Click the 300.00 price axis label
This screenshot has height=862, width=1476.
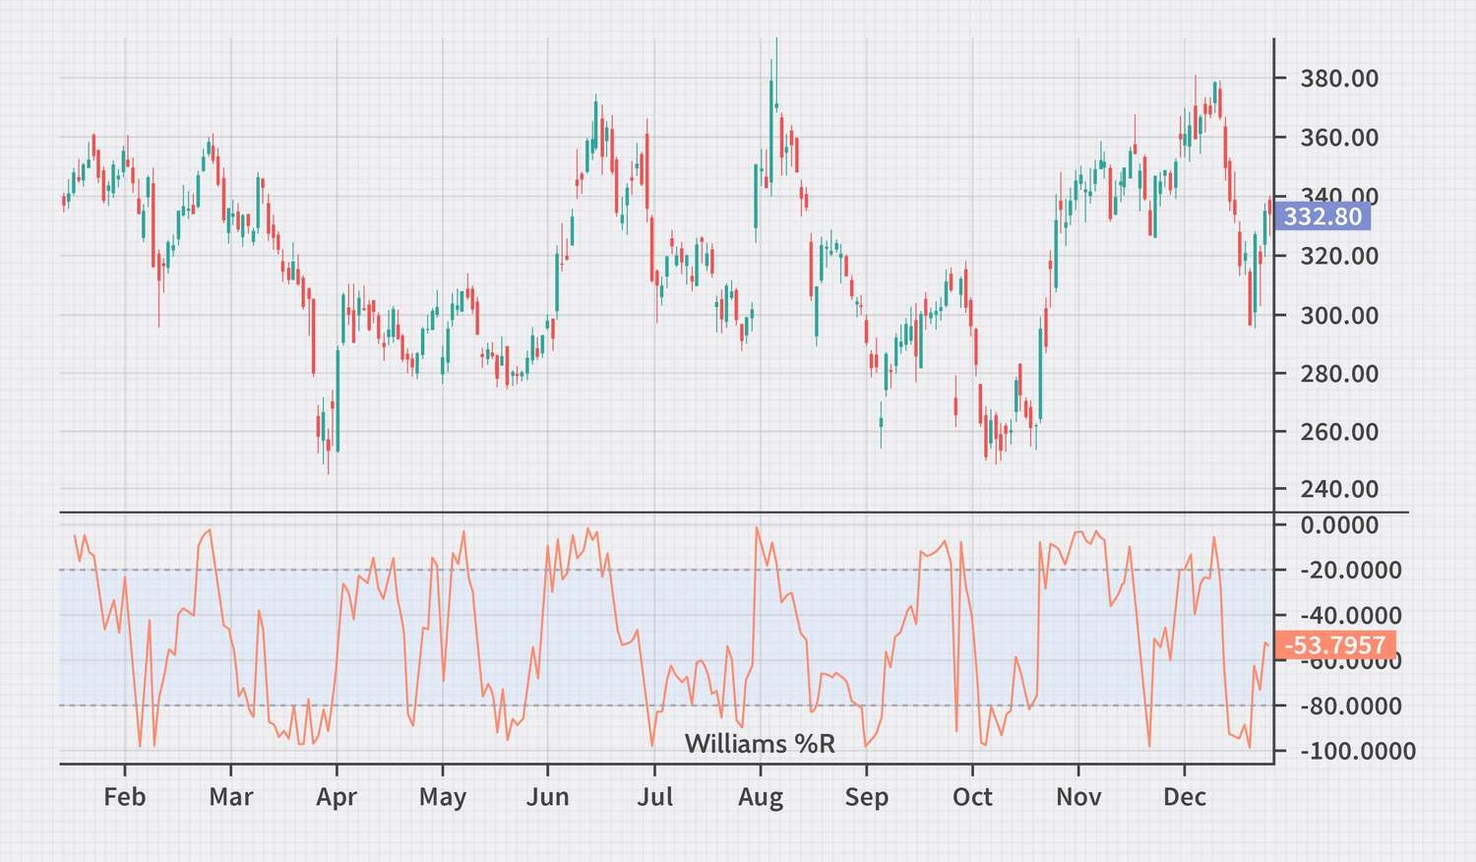click(x=1339, y=316)
